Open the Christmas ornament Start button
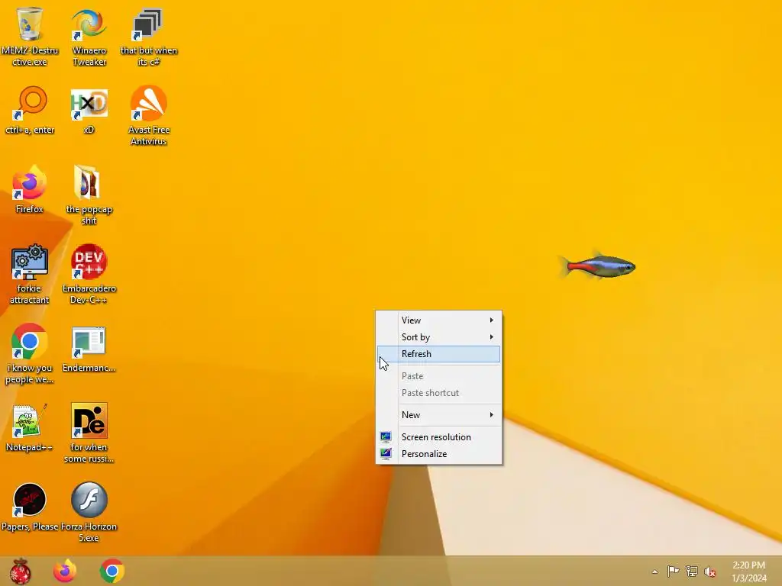The image size is (782, 586). 20,571
